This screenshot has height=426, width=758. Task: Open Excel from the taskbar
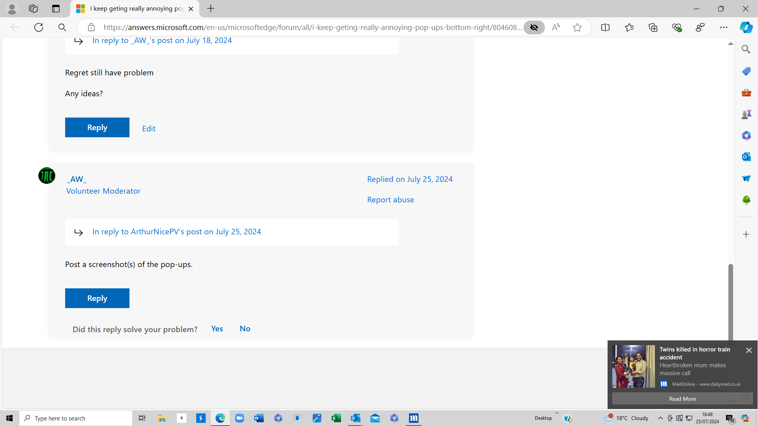(336, 418)
